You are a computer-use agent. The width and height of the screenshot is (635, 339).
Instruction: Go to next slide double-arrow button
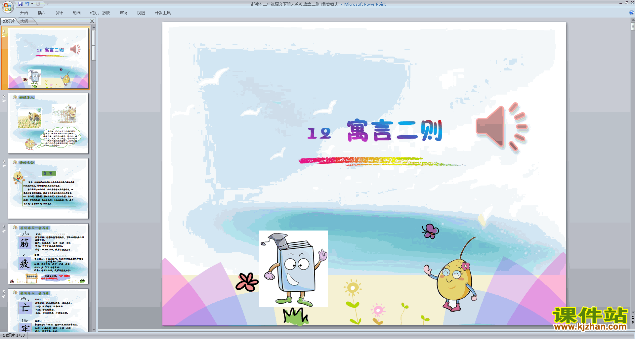633,322
